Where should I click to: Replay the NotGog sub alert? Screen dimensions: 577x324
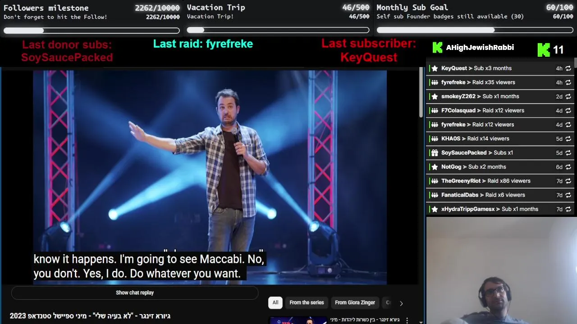[568, 167]
